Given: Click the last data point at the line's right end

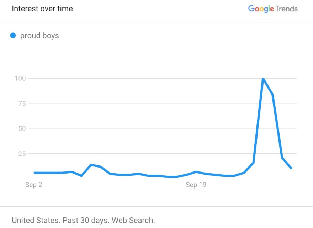Looking at the screenshot, I should point(291,168).
